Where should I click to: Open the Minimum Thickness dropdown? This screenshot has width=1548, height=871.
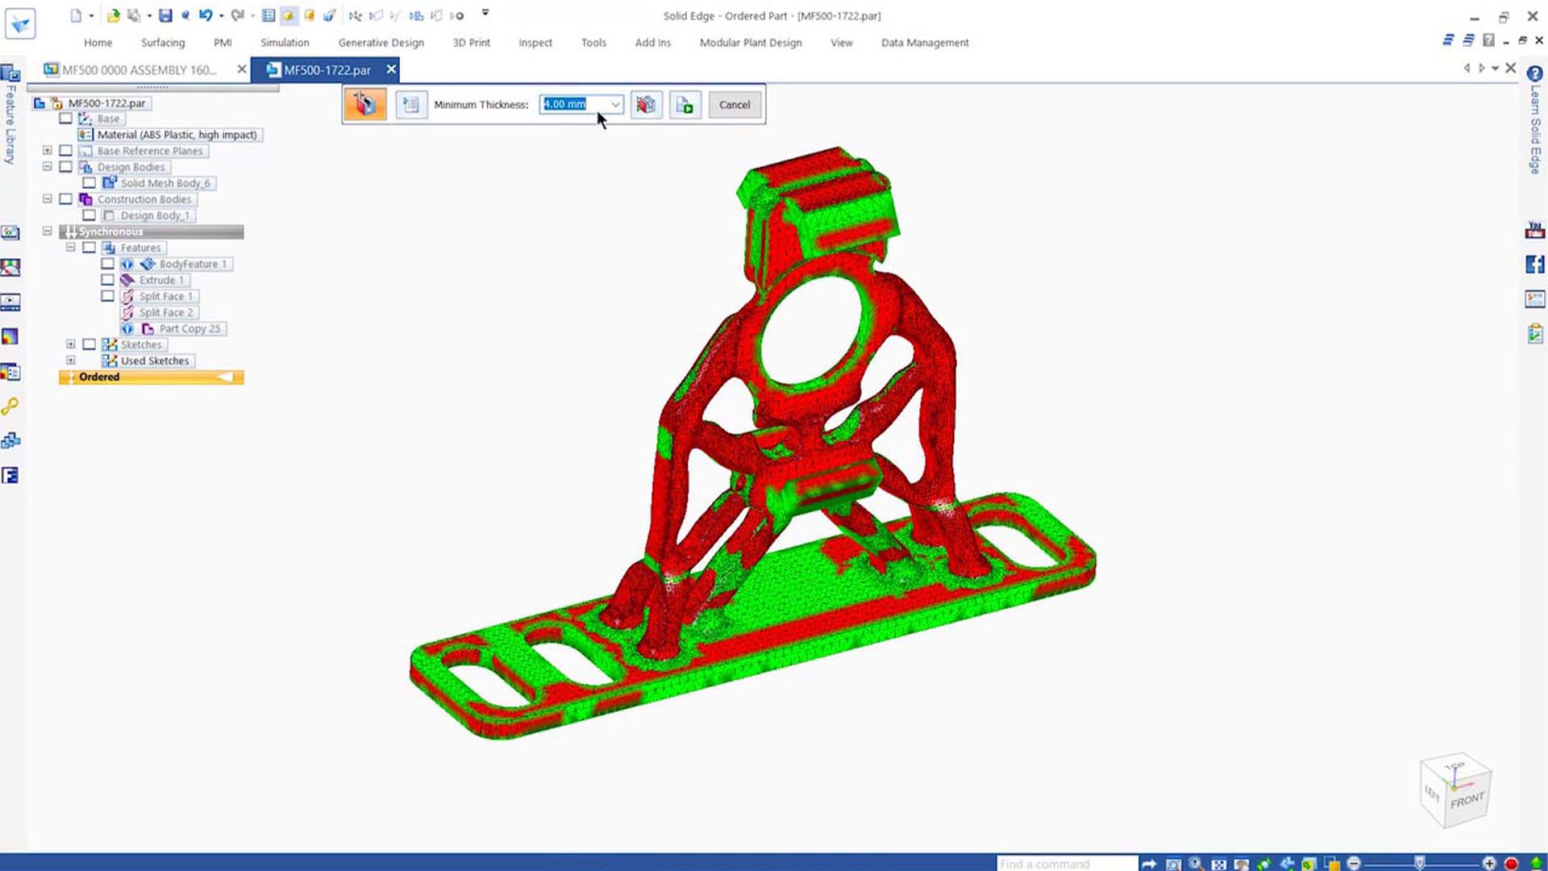[615, 105]
